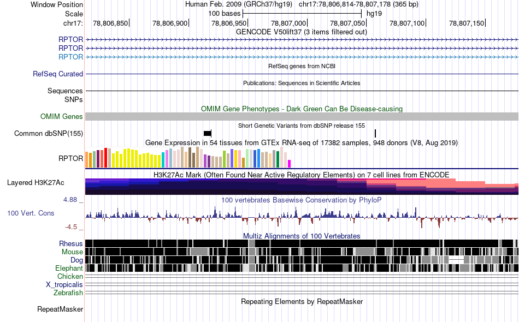The image size is (519, 322).
Task: Click the Sequences track label
Action: pyautogui.click(x=65, y=91)
